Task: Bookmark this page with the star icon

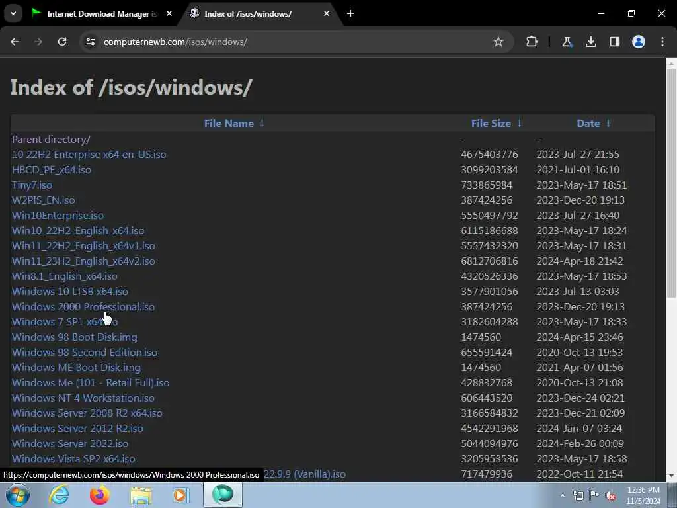Action: pyautogui.click(x=498, y=42)
